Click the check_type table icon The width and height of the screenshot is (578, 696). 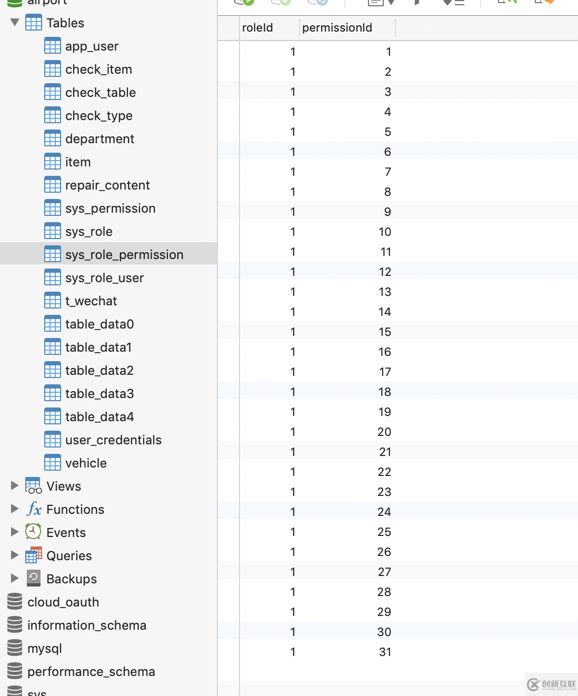[53, 115]
